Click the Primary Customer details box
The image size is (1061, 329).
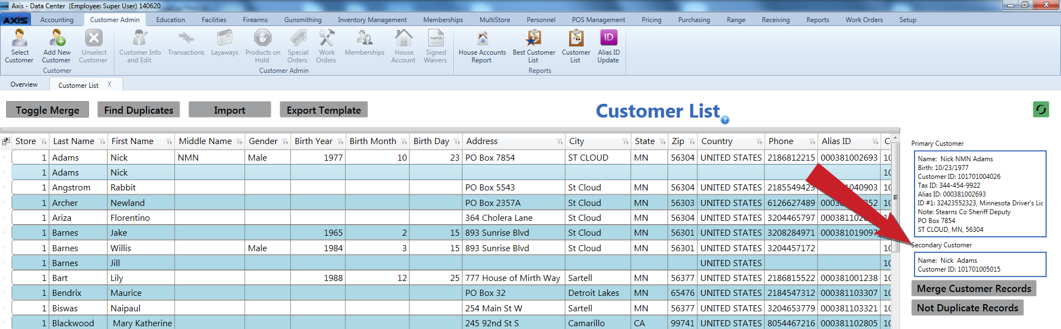980,194
